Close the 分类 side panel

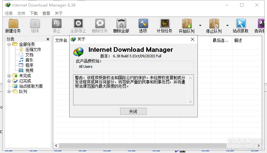pos(48,39)
